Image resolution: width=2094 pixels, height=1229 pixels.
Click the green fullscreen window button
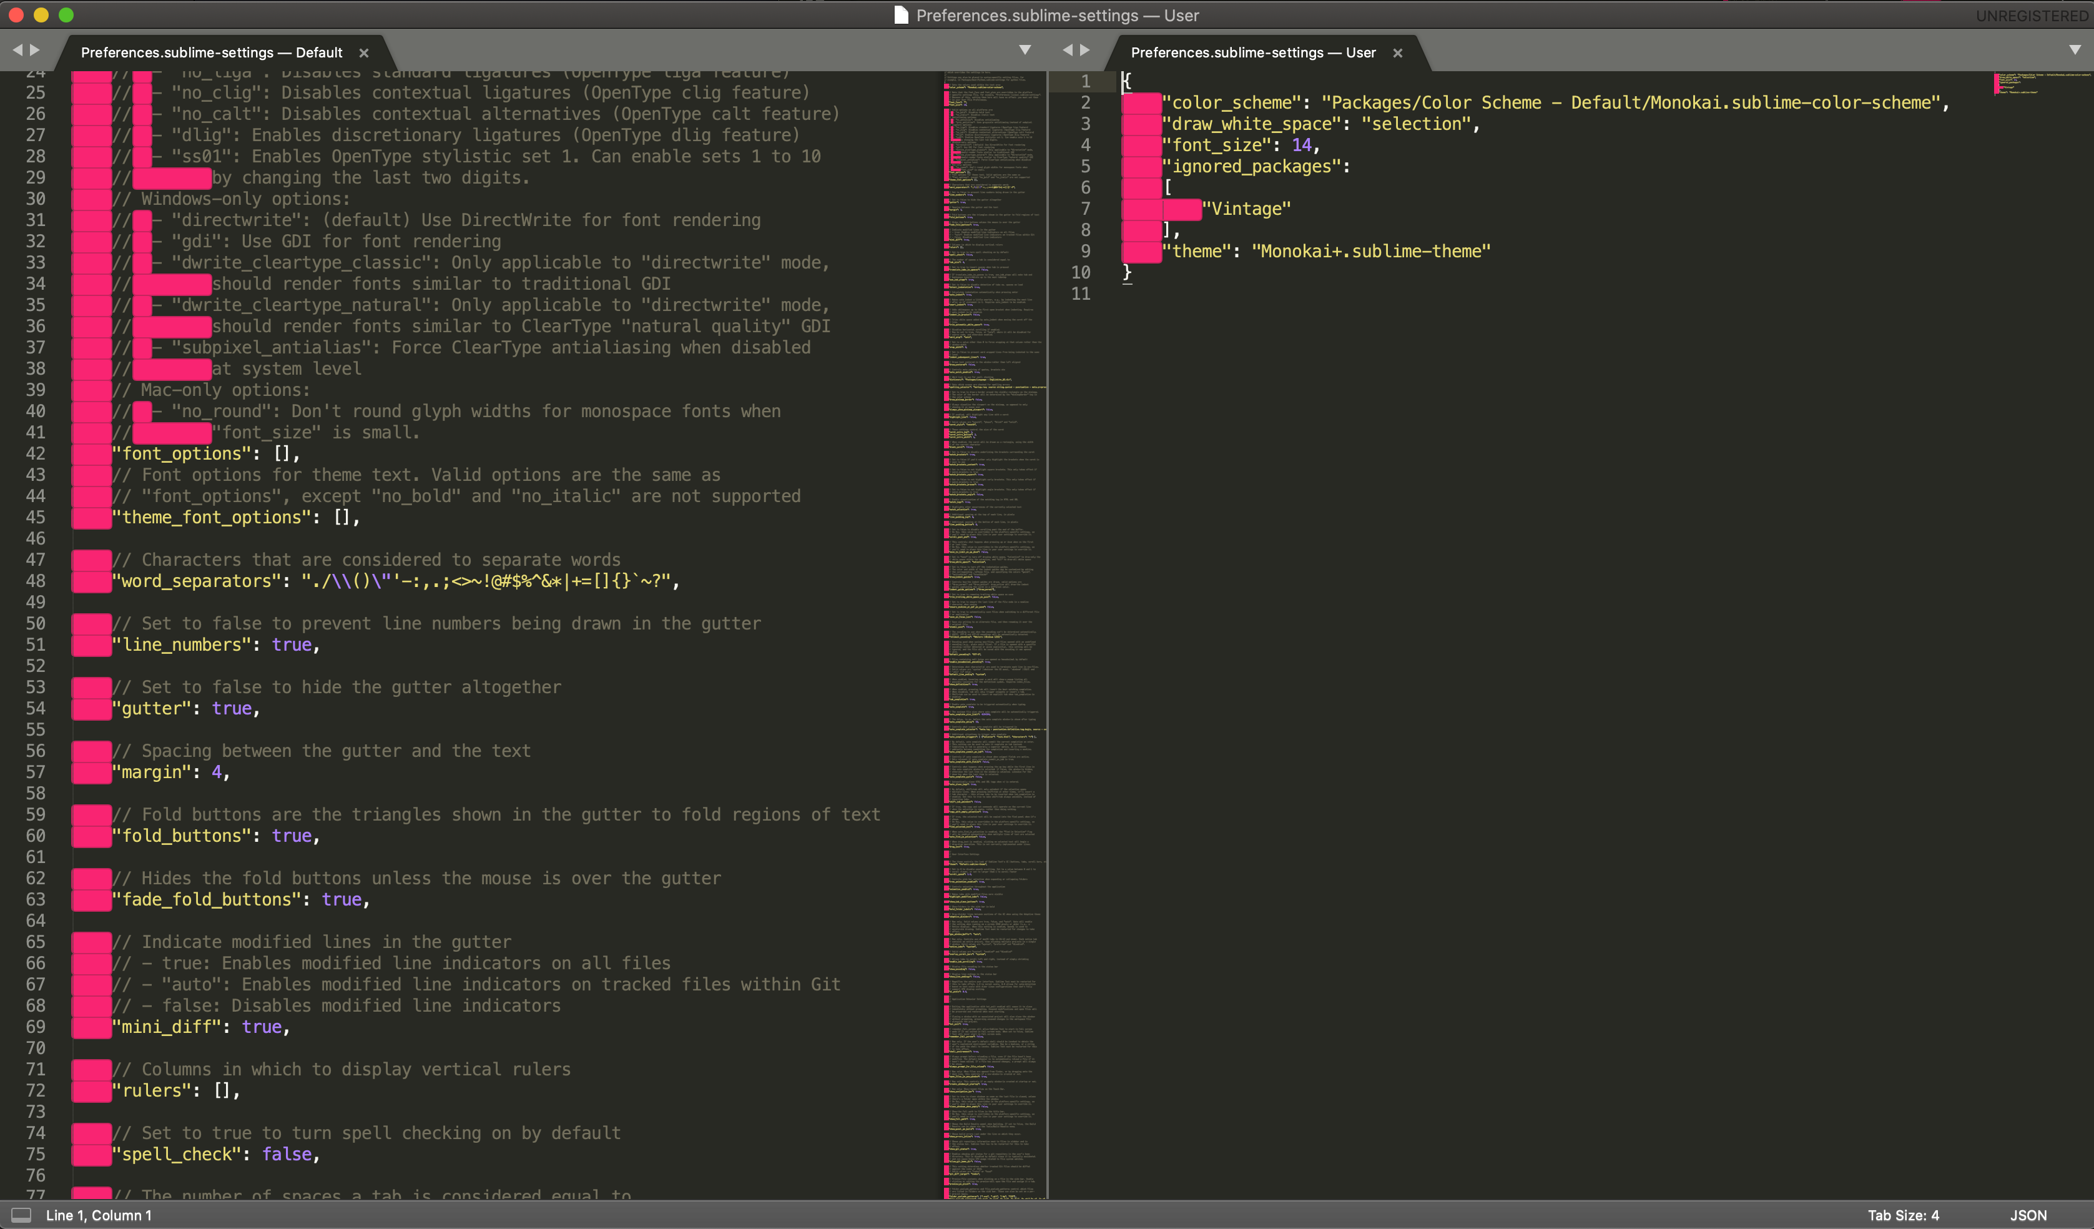(x=66, y=15)
